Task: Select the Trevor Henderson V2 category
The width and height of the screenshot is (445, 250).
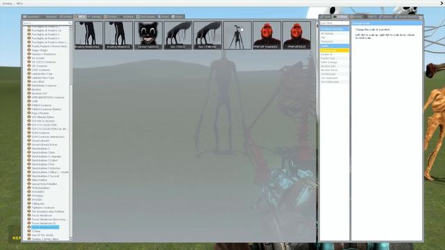Action: point(44,224)
